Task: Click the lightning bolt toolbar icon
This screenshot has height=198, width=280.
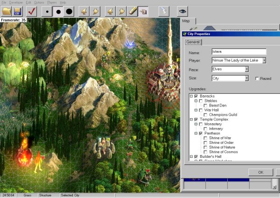Action: (x=164, y=12)
